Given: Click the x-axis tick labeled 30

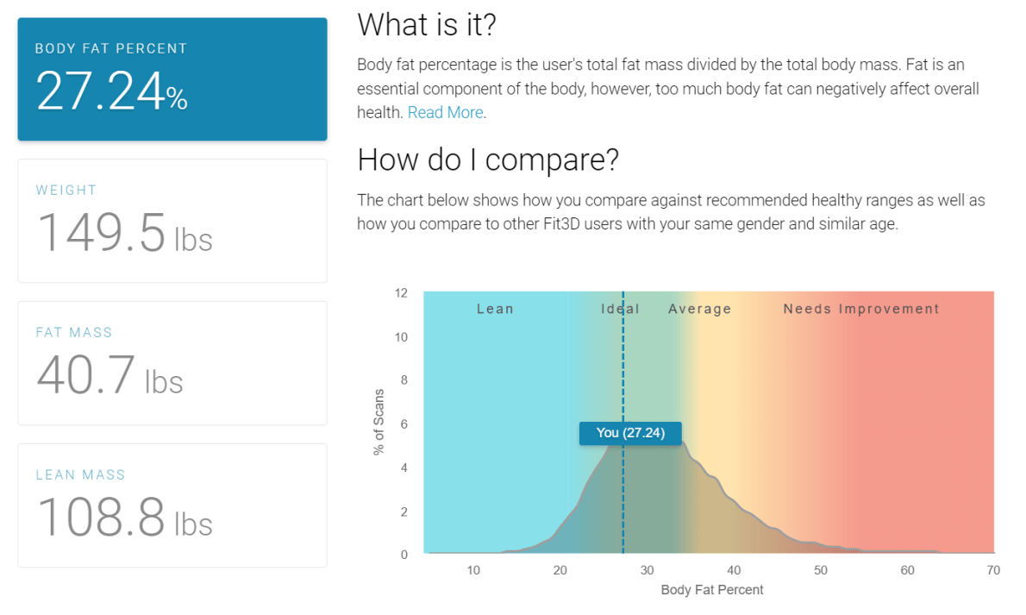Looking at the screenshot, I should click(648, 570).
